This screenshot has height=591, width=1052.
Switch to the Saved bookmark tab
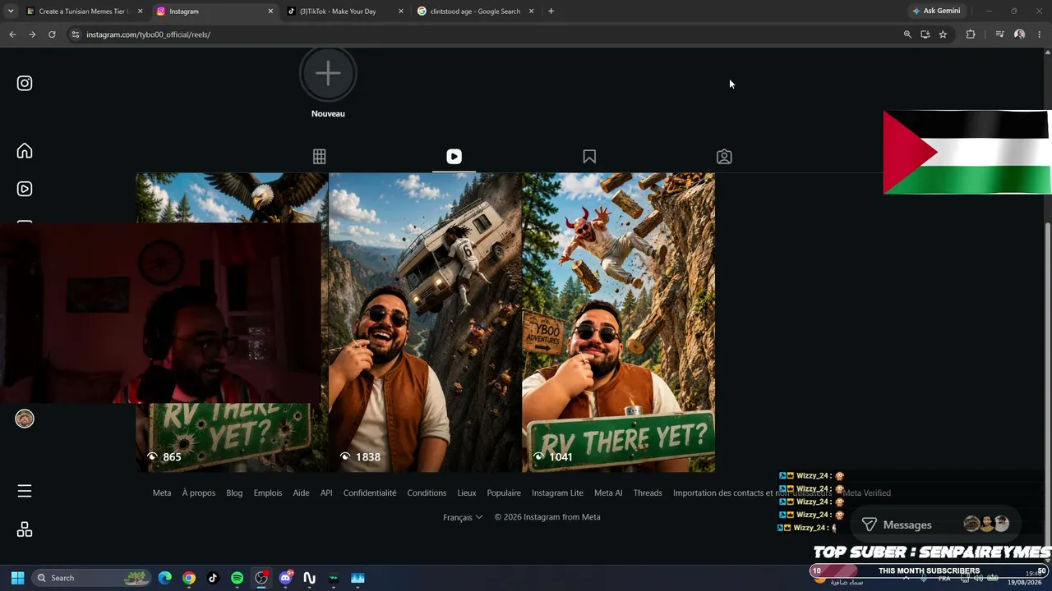tap(589, 157)
